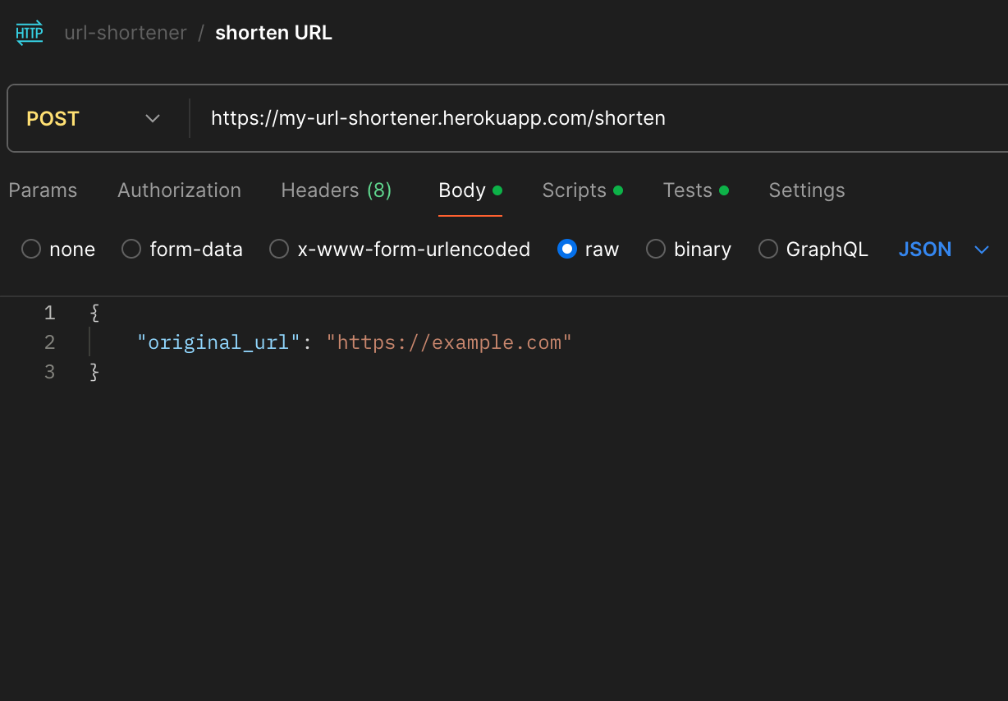Click the HTTP request icon

[30, 34]
